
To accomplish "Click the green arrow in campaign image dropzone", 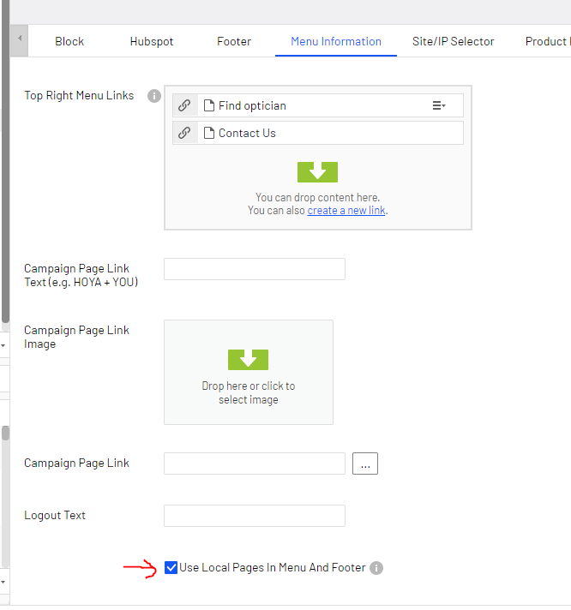I will (248, 360).
